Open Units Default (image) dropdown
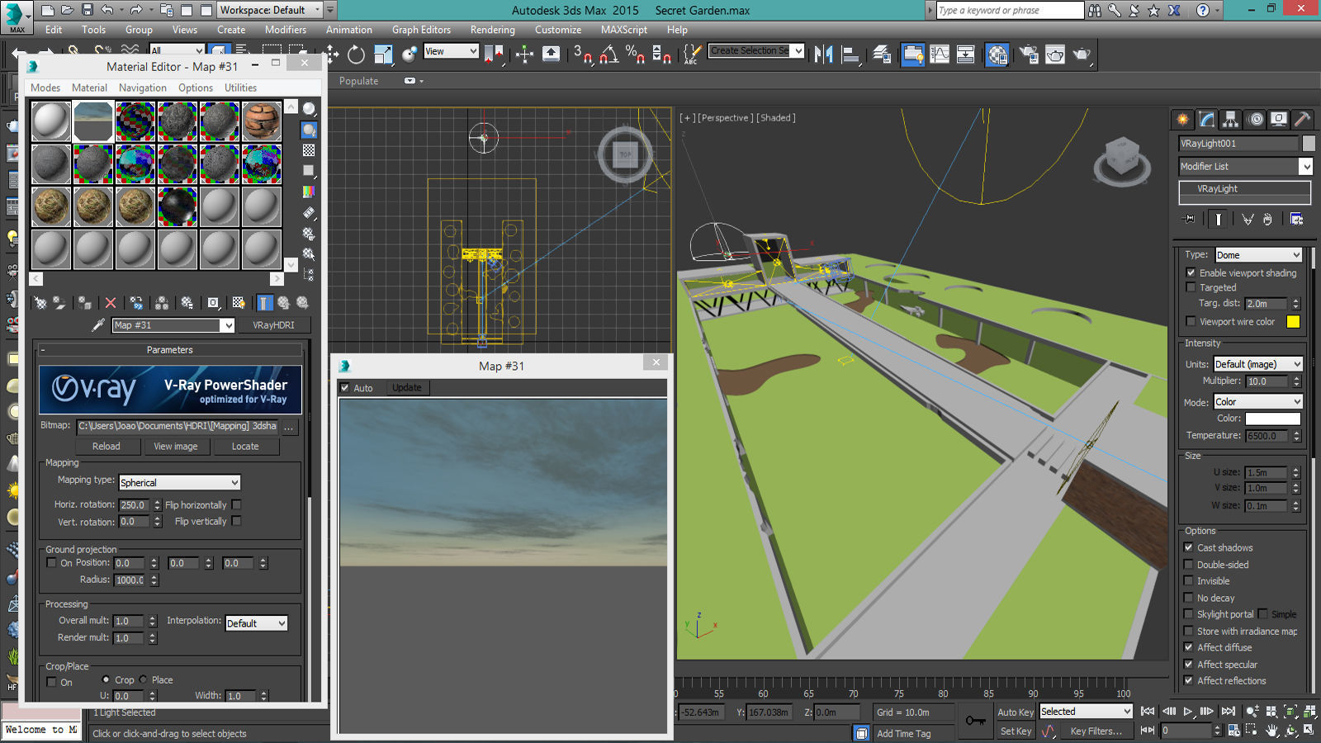The width and height of the screenshot is (1321, 743). 1257,364
